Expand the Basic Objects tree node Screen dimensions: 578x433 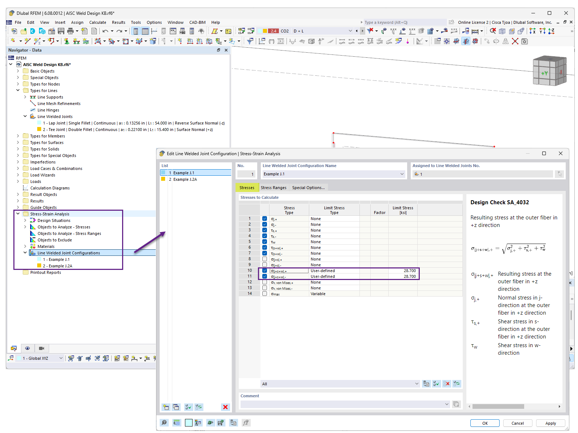tap(18, 71)
